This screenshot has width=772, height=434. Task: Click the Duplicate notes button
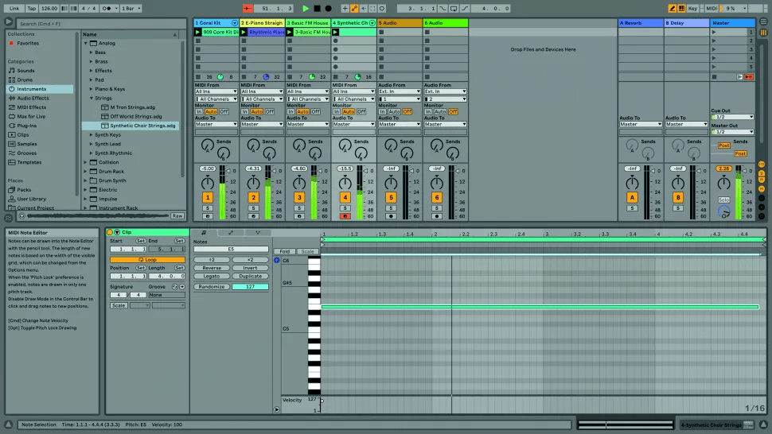click(250, 276)
